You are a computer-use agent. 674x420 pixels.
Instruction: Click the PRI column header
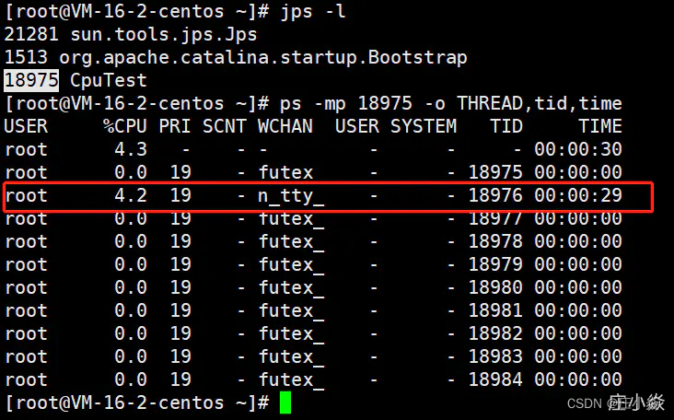click(175, 126)
